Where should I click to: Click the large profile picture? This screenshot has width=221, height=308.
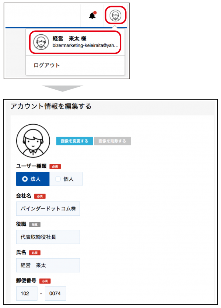33,141
